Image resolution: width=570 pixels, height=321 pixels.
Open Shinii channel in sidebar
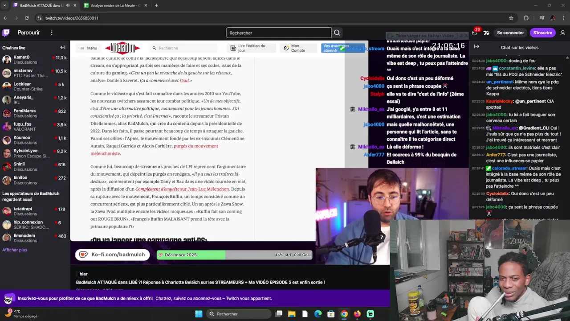[x=35, y=167]
